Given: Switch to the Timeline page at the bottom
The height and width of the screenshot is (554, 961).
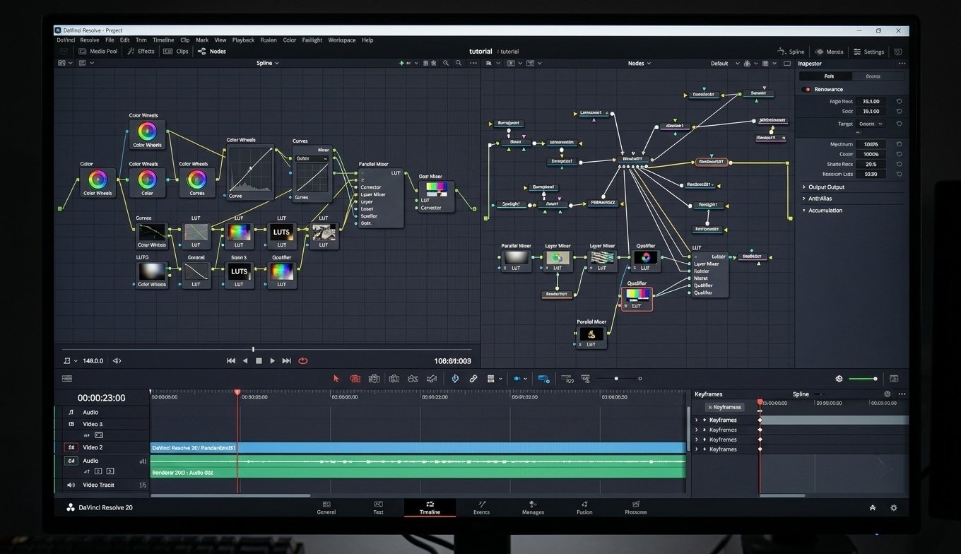Looking at the screenshot, I should click(430, 508).
